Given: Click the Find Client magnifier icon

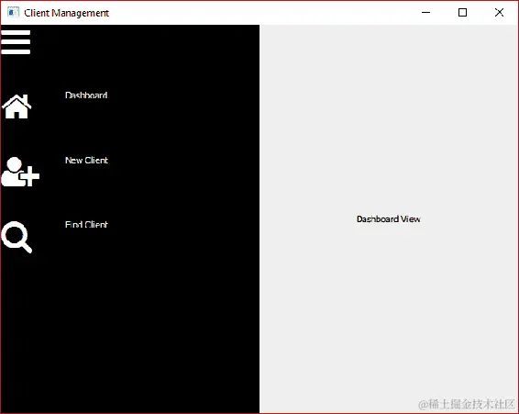Looking at the screenshot, I should point(17,238).
